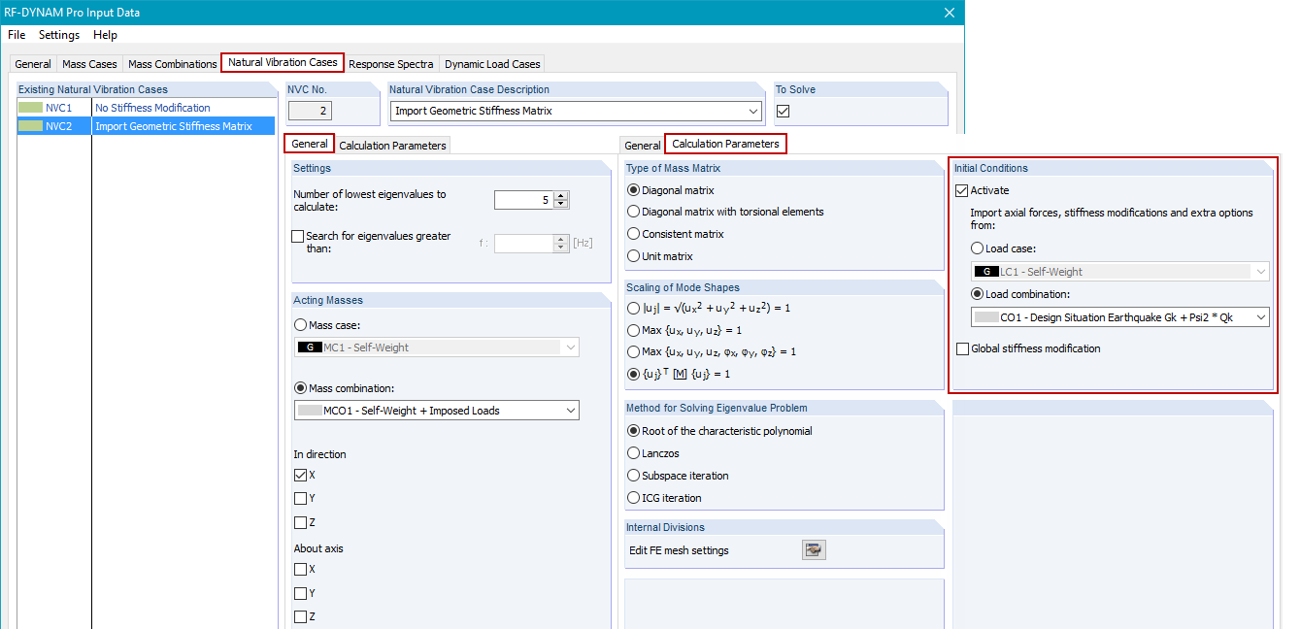Image resolution: width=1301 pixels, height=629 pixels.
Task: Switch to the Response Spectra tab
Action: [x=391, y=63]
